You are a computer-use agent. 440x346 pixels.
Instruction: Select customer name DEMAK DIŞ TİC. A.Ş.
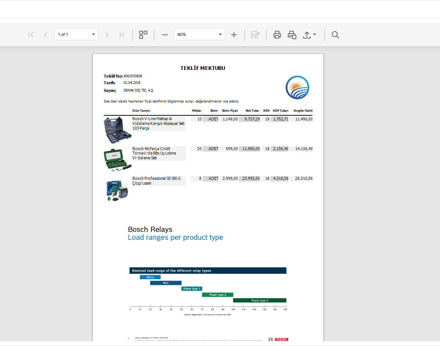click(x=139, y=90)
